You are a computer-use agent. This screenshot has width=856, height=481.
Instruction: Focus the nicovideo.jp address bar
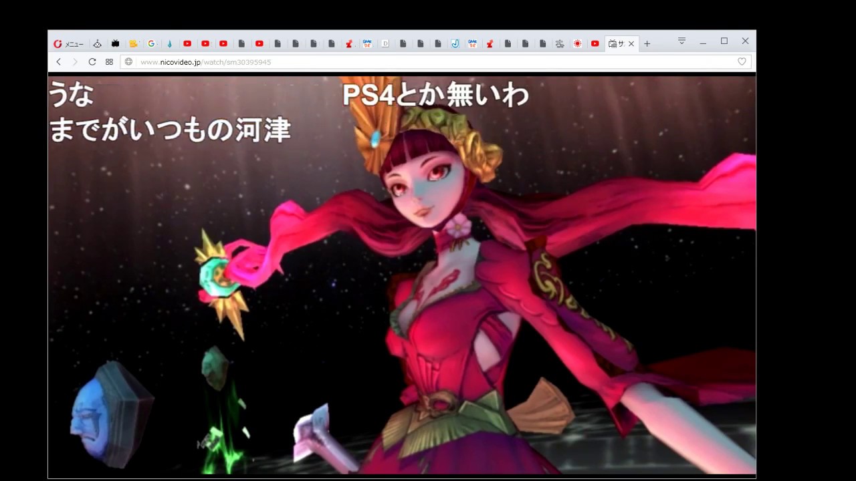pyautogui.click(x=435, y=61)
